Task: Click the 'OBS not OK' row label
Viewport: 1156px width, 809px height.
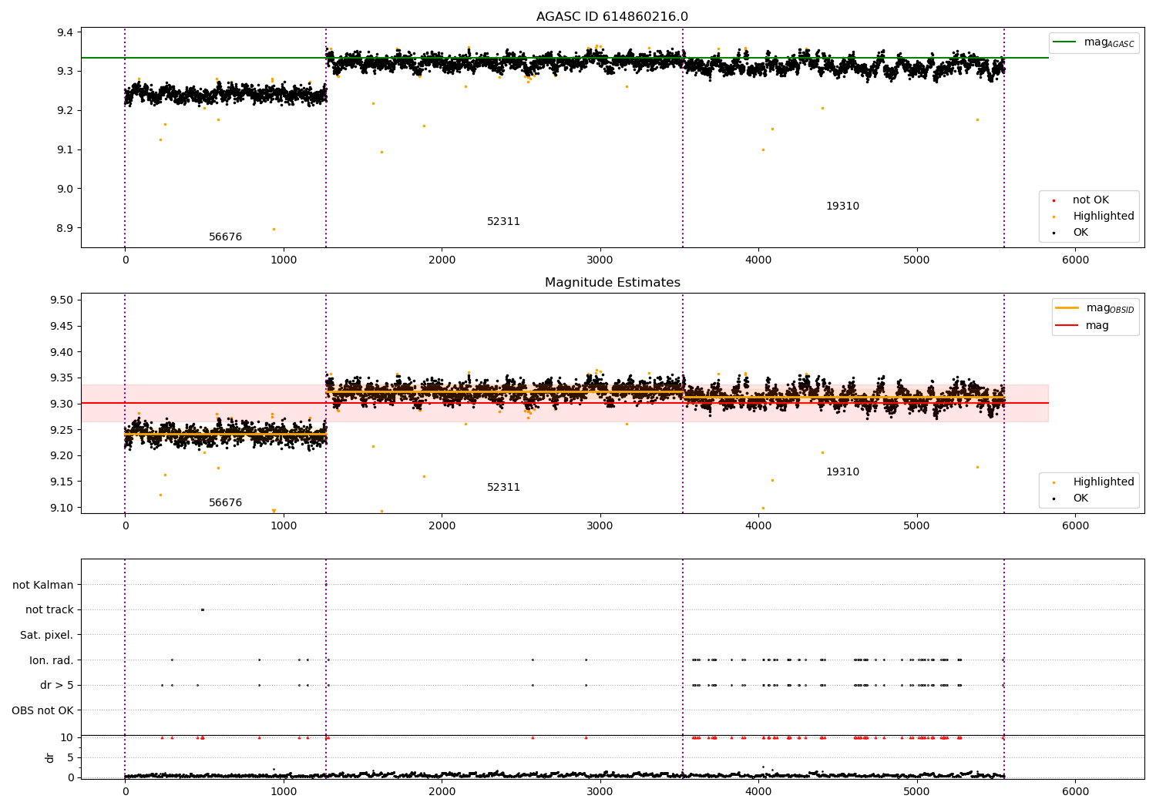Action: [x=42, y=710]
